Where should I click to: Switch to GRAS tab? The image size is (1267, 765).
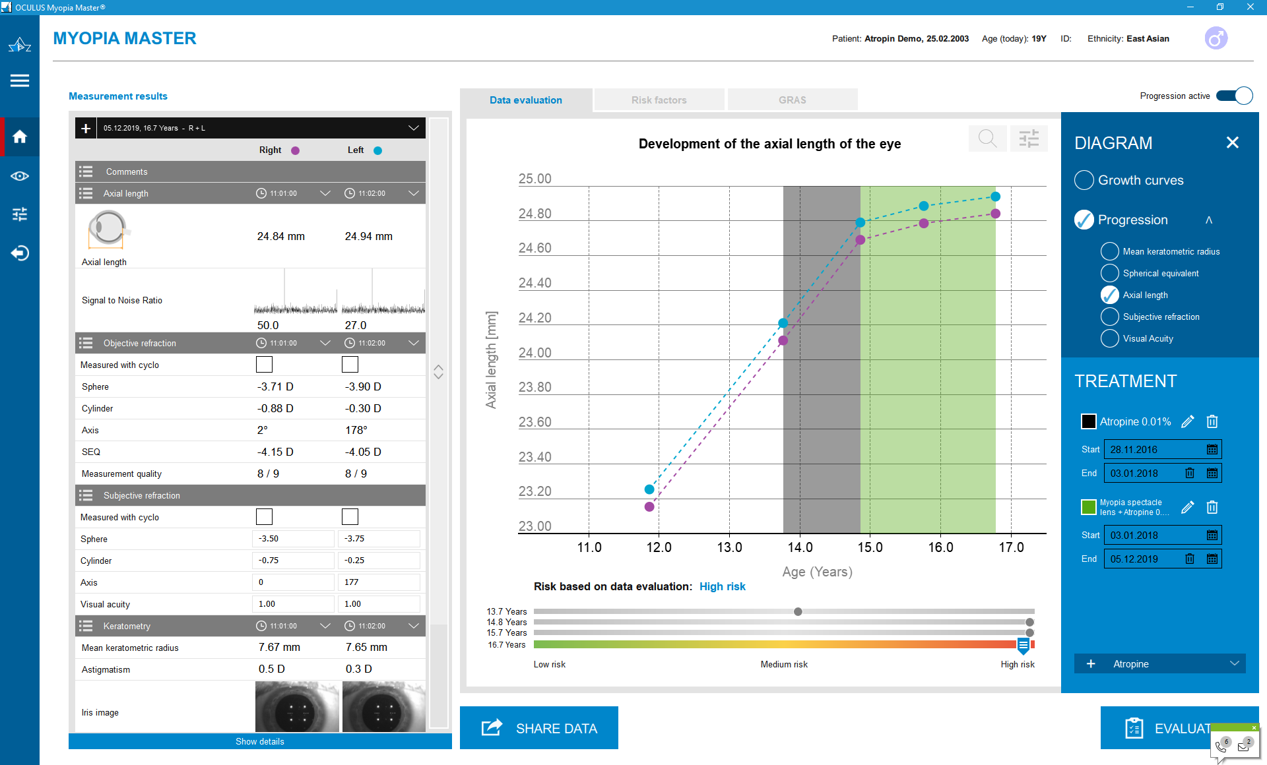click(x=793, y=100)
